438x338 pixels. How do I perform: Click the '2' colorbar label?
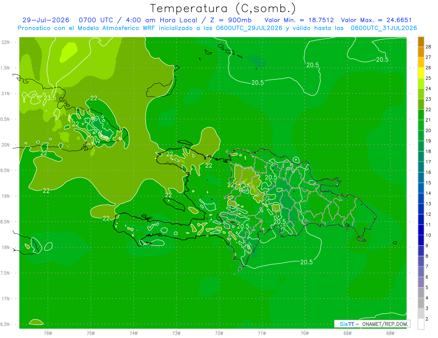(427, 319)
